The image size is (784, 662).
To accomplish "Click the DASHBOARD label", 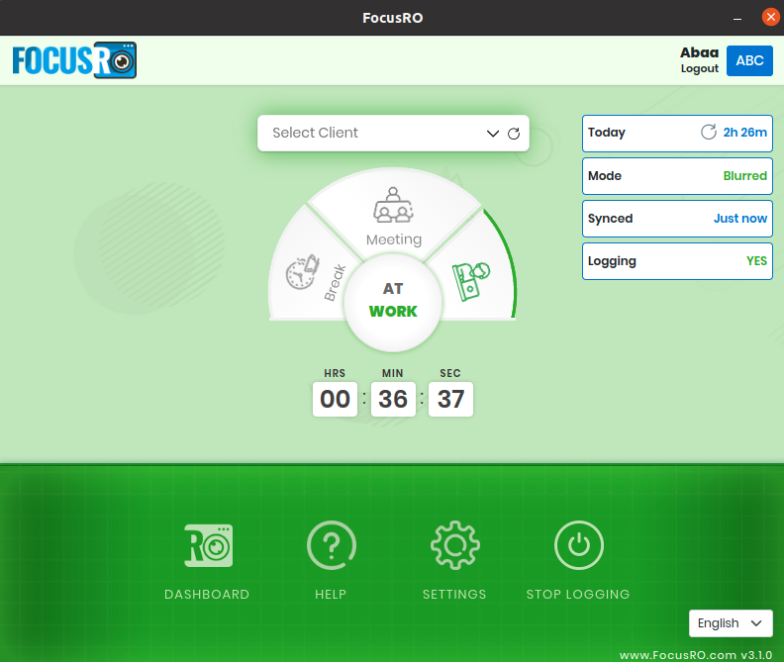I will pyautogui.click(x=207, y=594).
